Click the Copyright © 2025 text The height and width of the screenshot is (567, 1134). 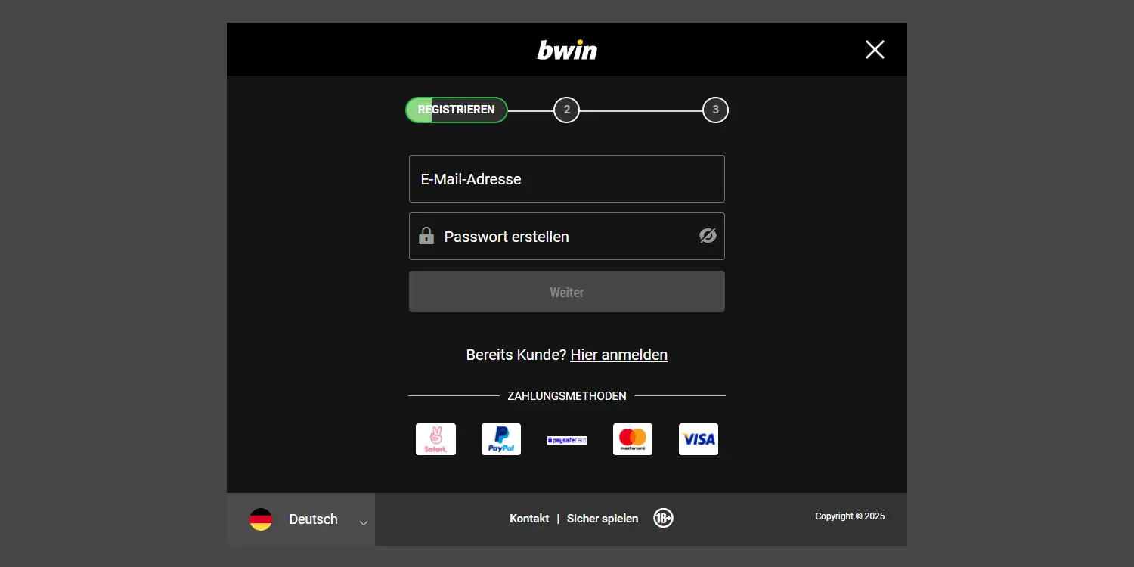(x=850, y=516)
